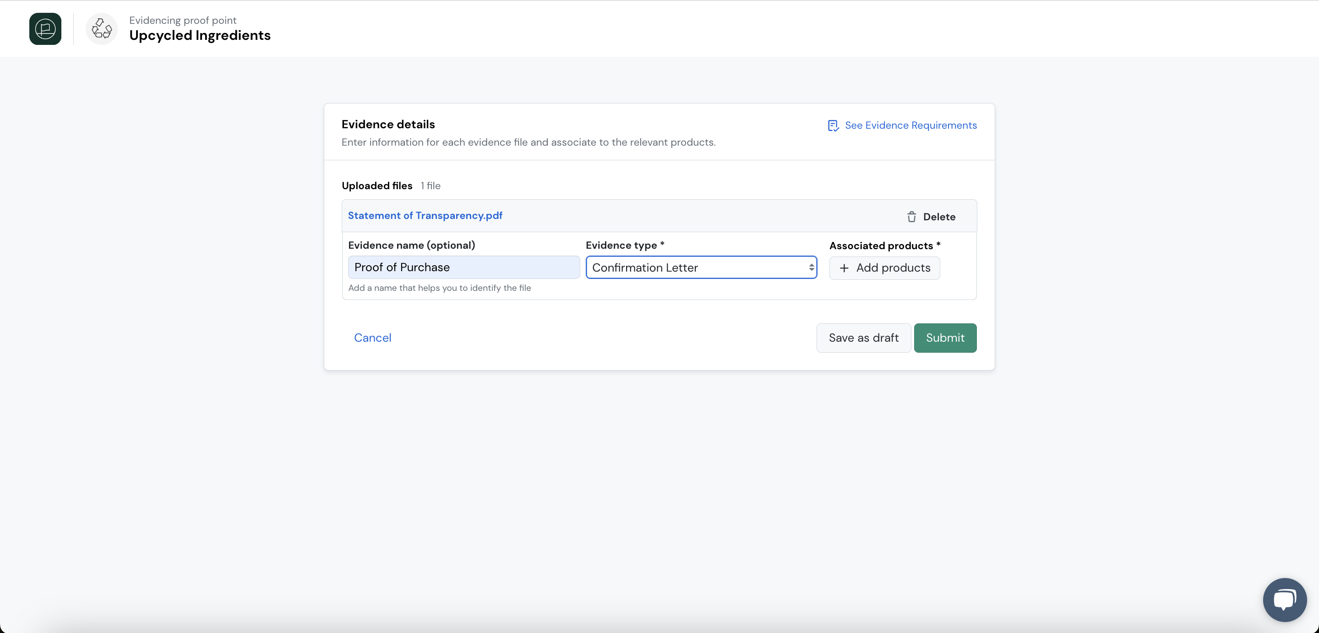Click the trash icon next to Delete

[x=911, y=217]
